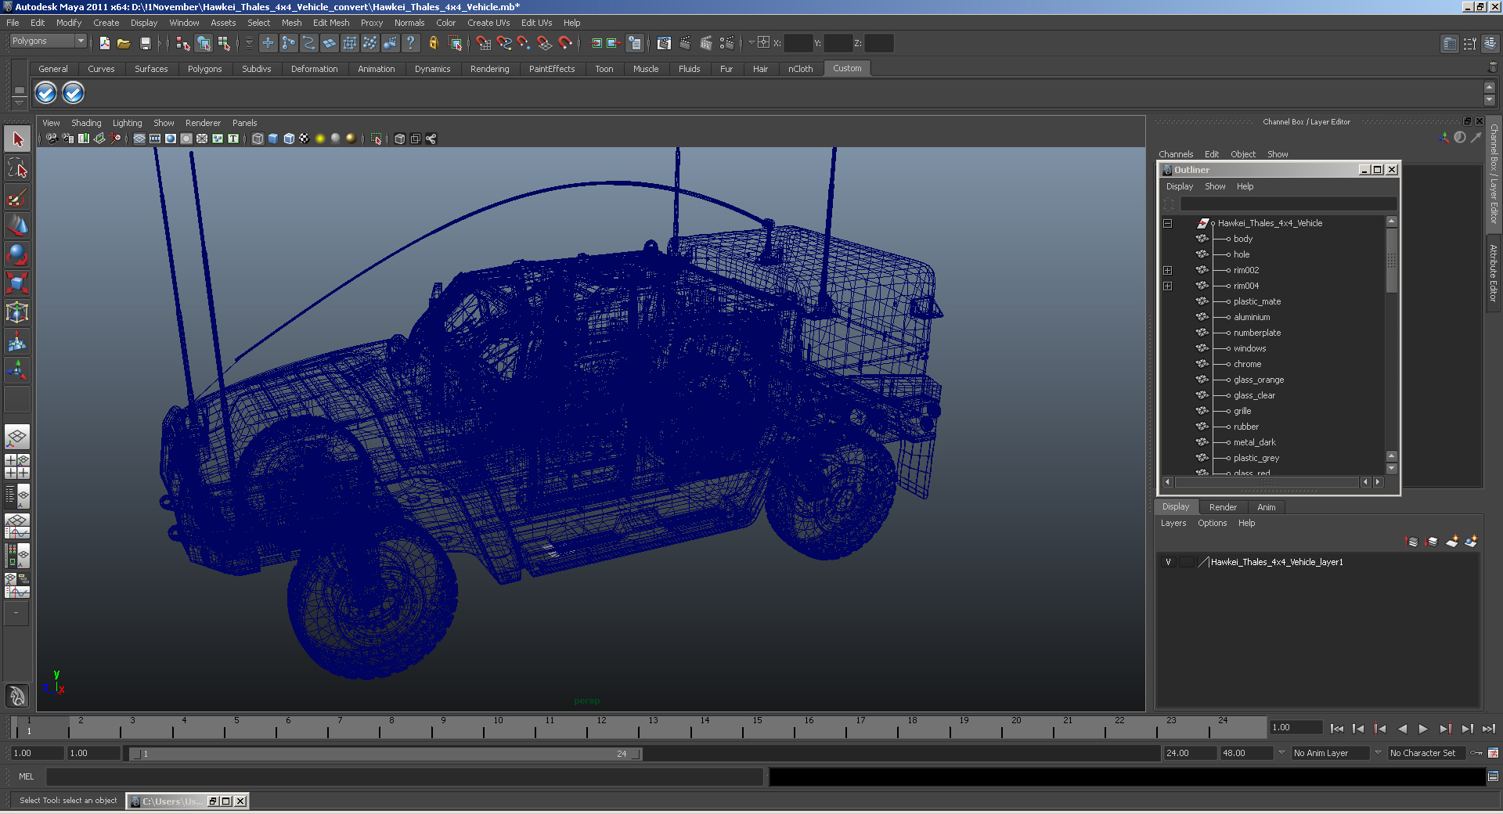Switch to the Render layer tab

coord(1223,507)
